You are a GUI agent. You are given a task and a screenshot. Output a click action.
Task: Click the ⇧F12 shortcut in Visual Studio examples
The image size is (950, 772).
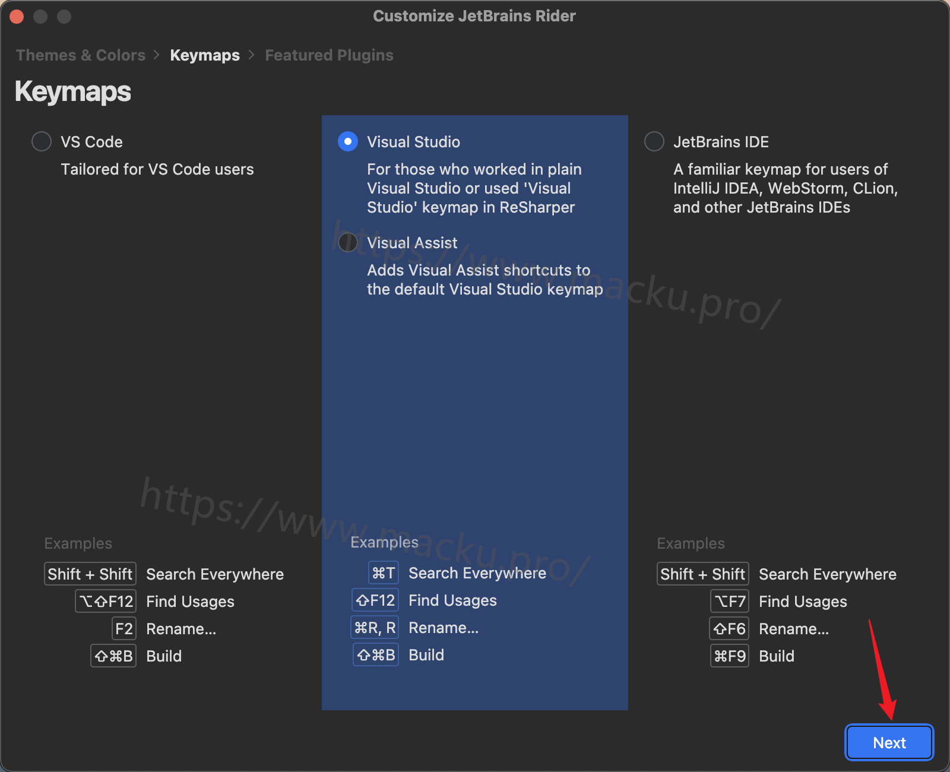[x=375, y=600]
